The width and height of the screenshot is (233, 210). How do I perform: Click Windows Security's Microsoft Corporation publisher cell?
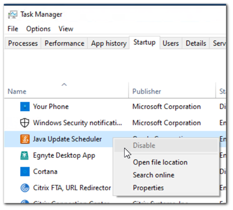coord(167,123)
